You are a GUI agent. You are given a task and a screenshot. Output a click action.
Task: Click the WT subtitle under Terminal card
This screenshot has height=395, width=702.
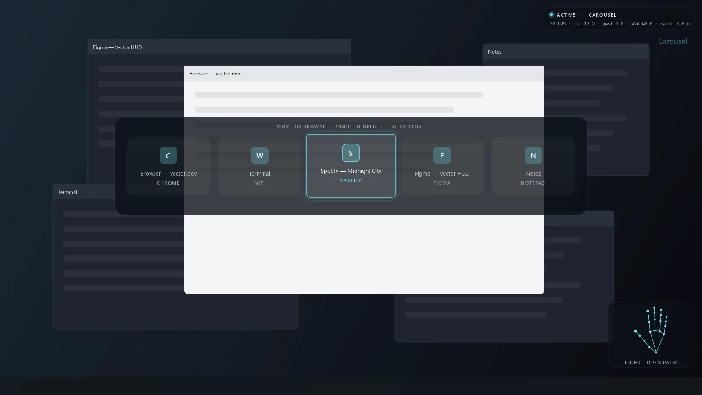click(260, 183)
